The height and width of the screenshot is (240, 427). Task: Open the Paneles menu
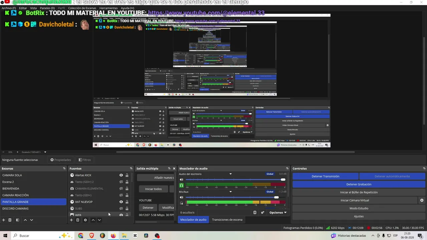click(x=47, y=8)
